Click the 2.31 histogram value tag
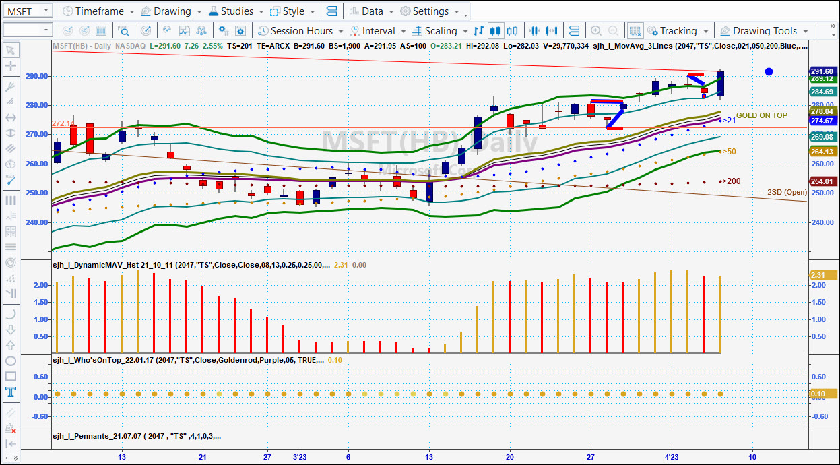This screenshot has width=840, height=465. pos(822,275)
